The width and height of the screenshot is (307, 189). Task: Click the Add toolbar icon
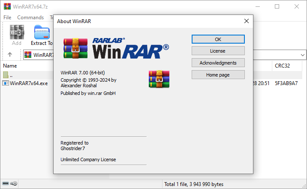tap(17, 35)
